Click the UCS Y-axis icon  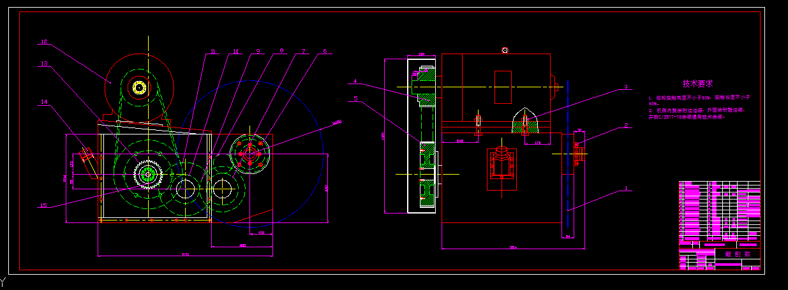point(3,280)
